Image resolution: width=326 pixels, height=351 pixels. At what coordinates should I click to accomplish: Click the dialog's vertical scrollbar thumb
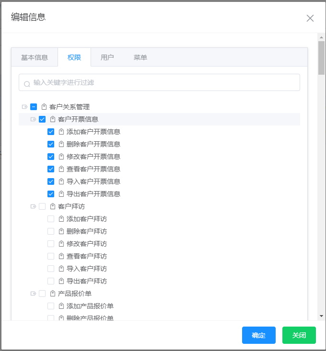coord(321,58)
